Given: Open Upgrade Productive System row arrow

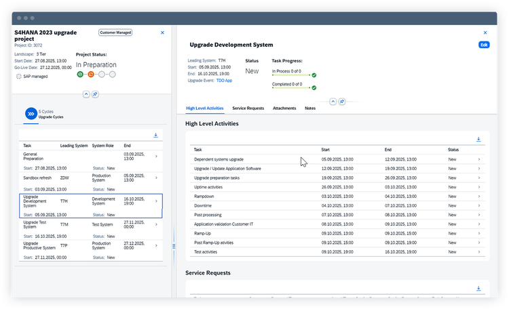Looking at the screenshot, I should [157, 245].
